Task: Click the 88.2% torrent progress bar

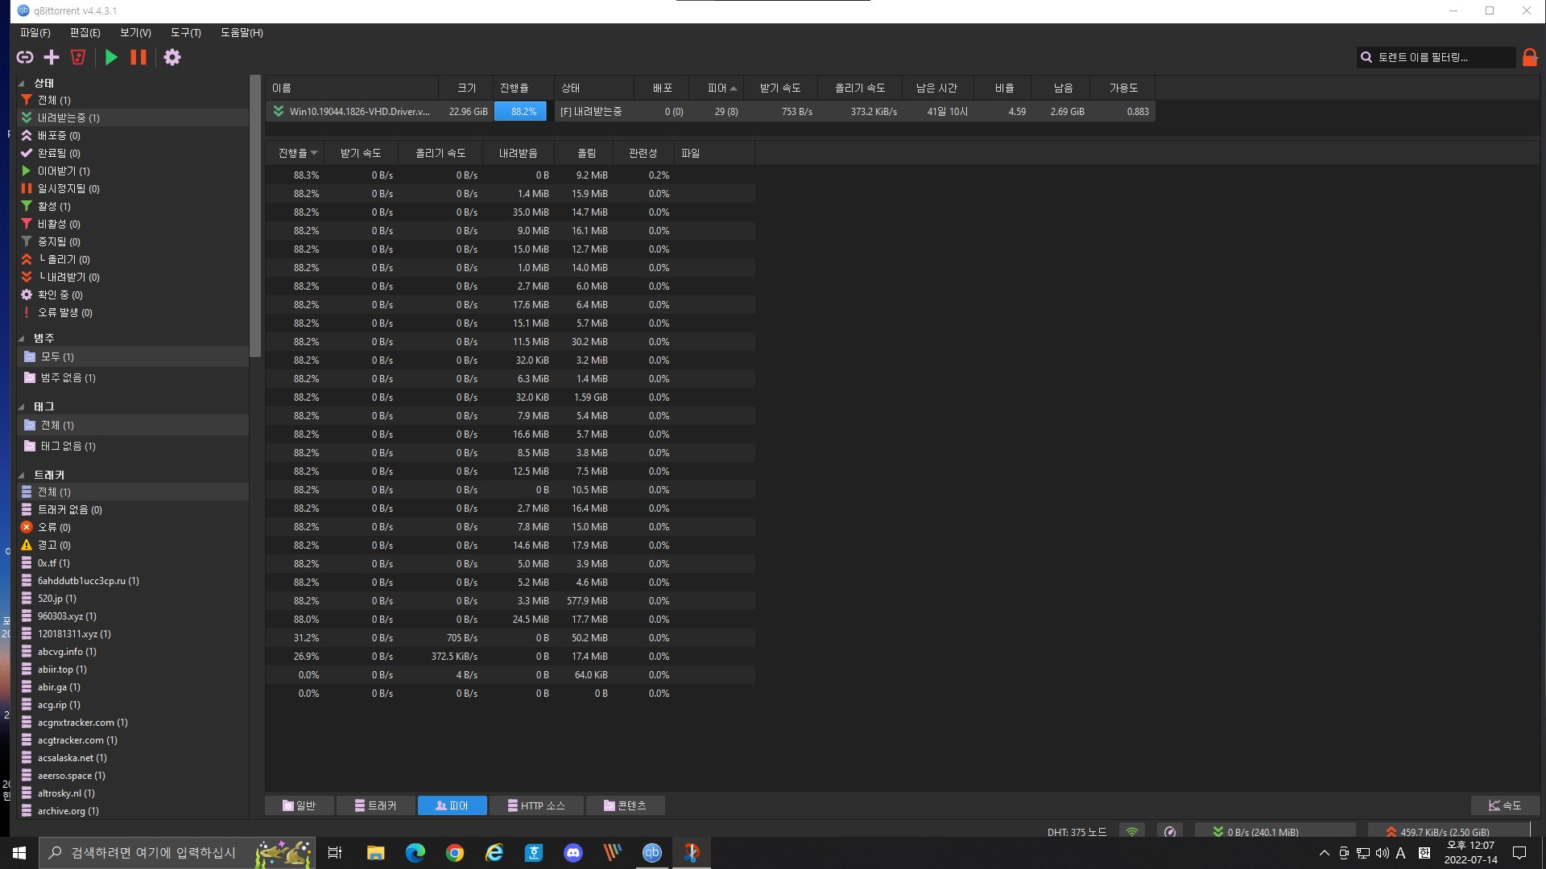Action: pyautogui.click(x=520, y=111)
